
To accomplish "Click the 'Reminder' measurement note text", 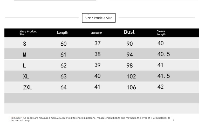I will [x=91, y=119].
